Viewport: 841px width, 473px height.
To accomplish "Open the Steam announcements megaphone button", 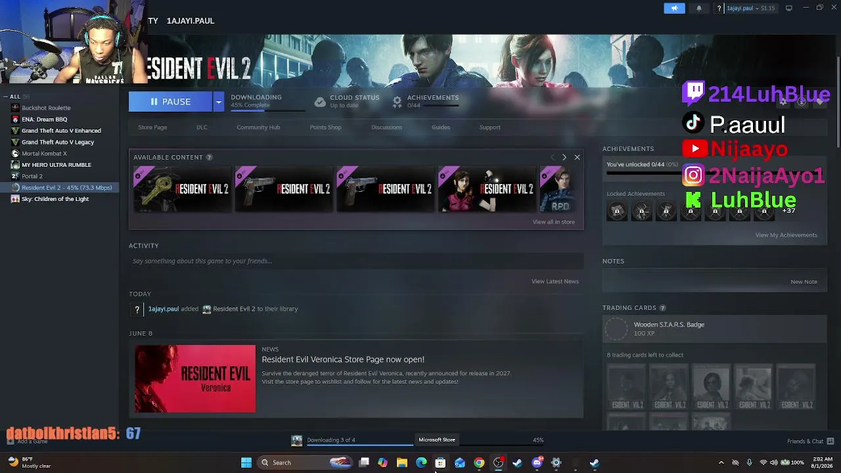I will (674, 8).
